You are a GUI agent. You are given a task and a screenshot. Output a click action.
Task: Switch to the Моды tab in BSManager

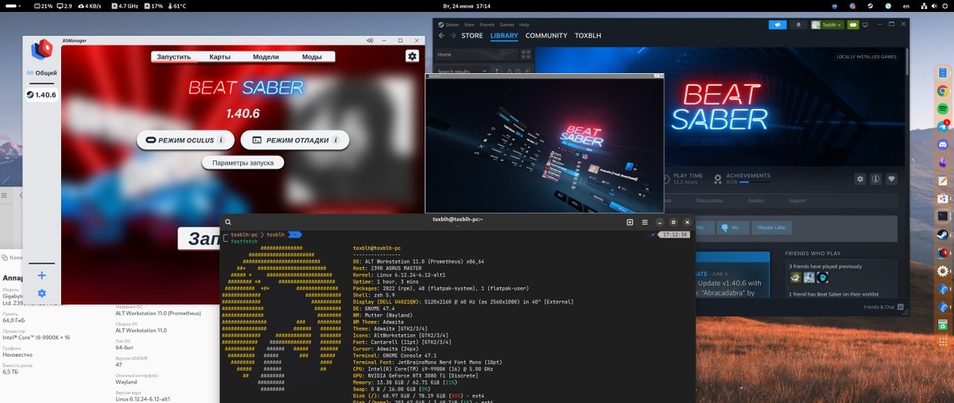point(312,56)
